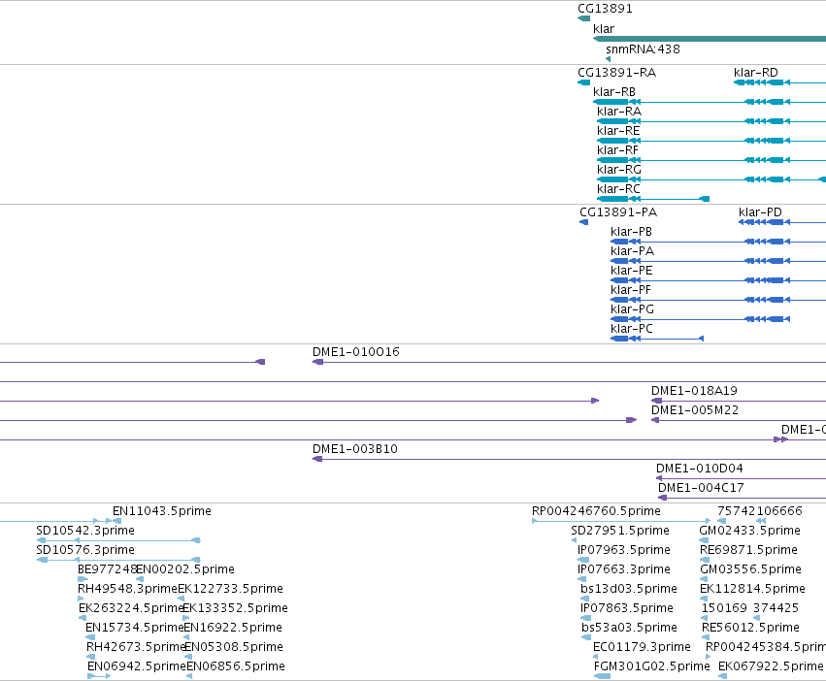Select the SD10576.3prime EST label

(x=85, y=550)
